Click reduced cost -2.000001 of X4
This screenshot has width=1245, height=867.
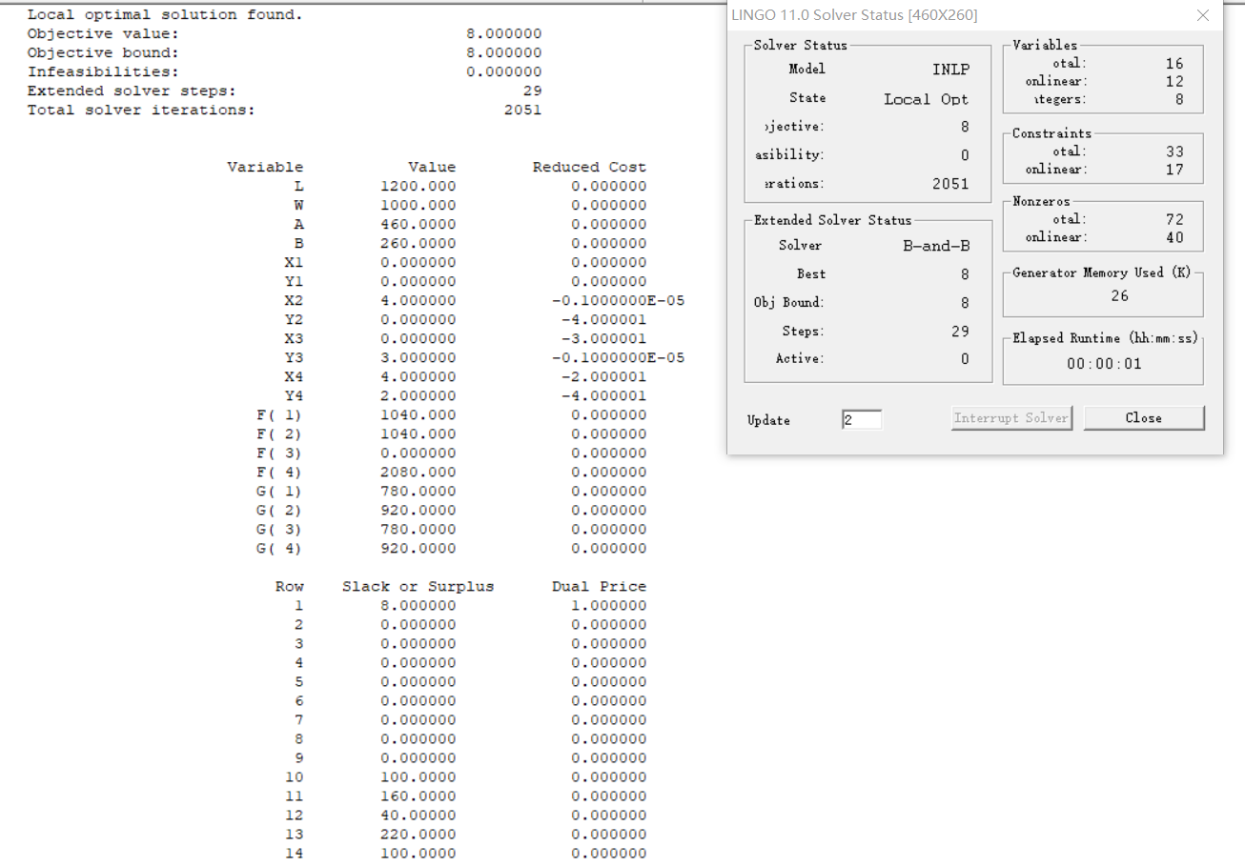[603, 377]
